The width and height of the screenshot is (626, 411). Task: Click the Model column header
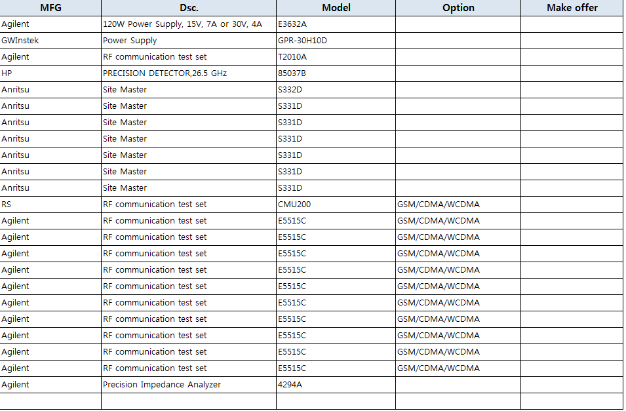pos(336,8)
